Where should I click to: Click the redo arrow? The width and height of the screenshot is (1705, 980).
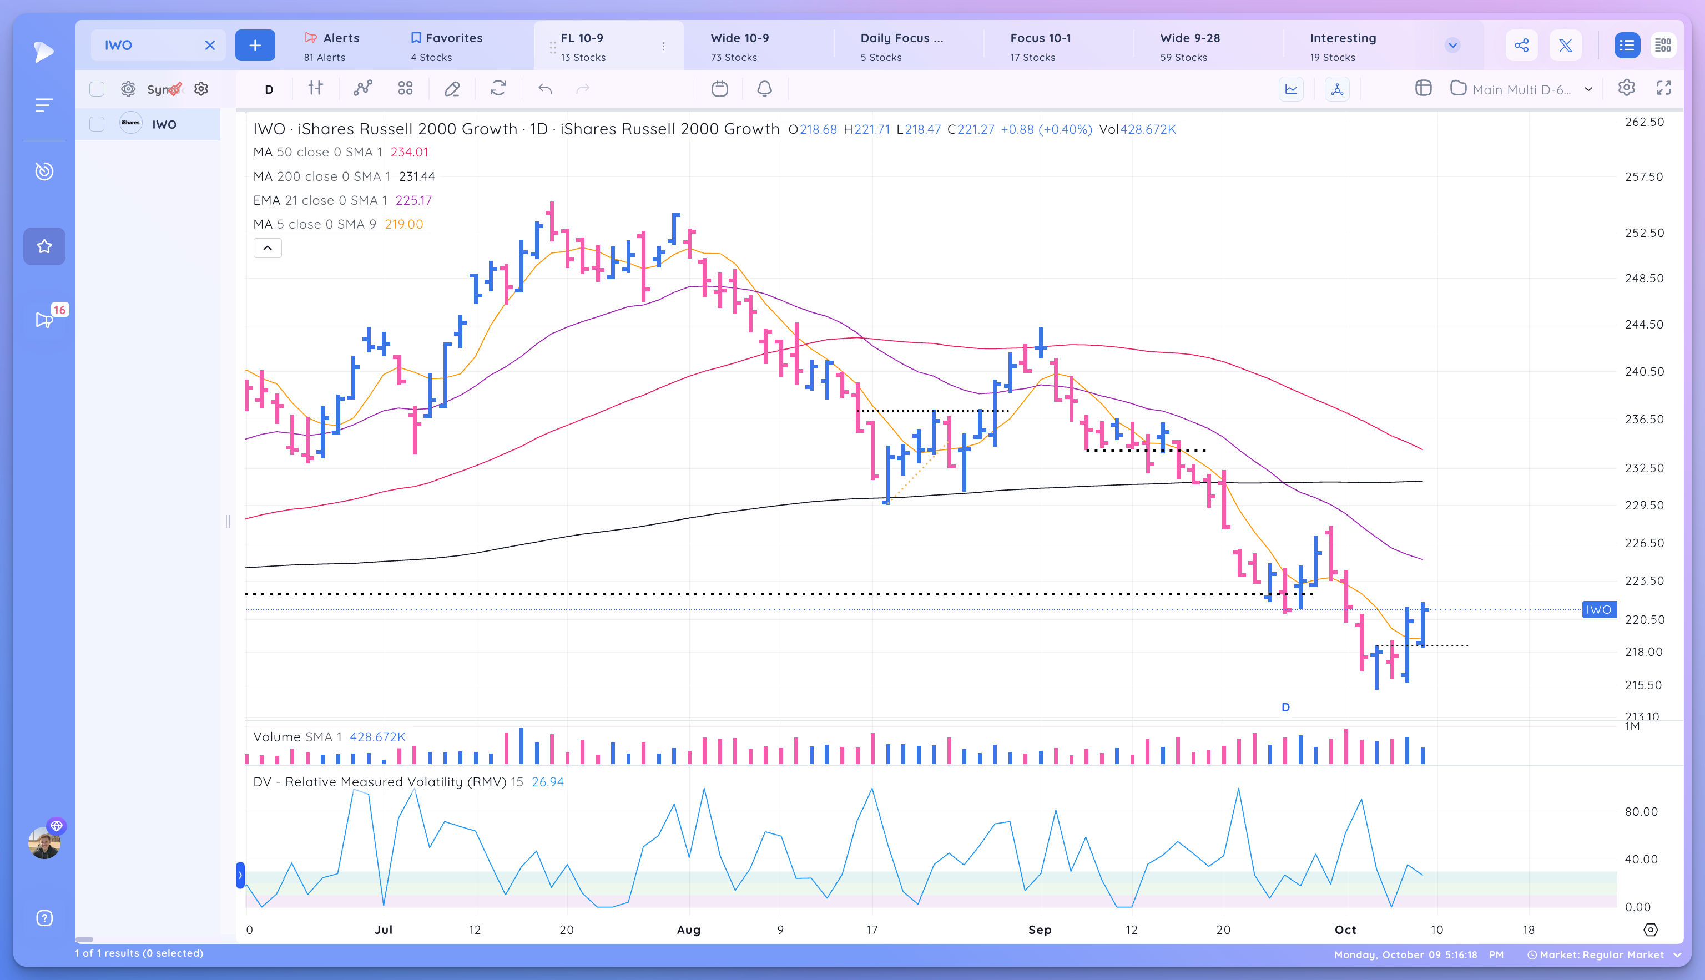coord(583,88)
